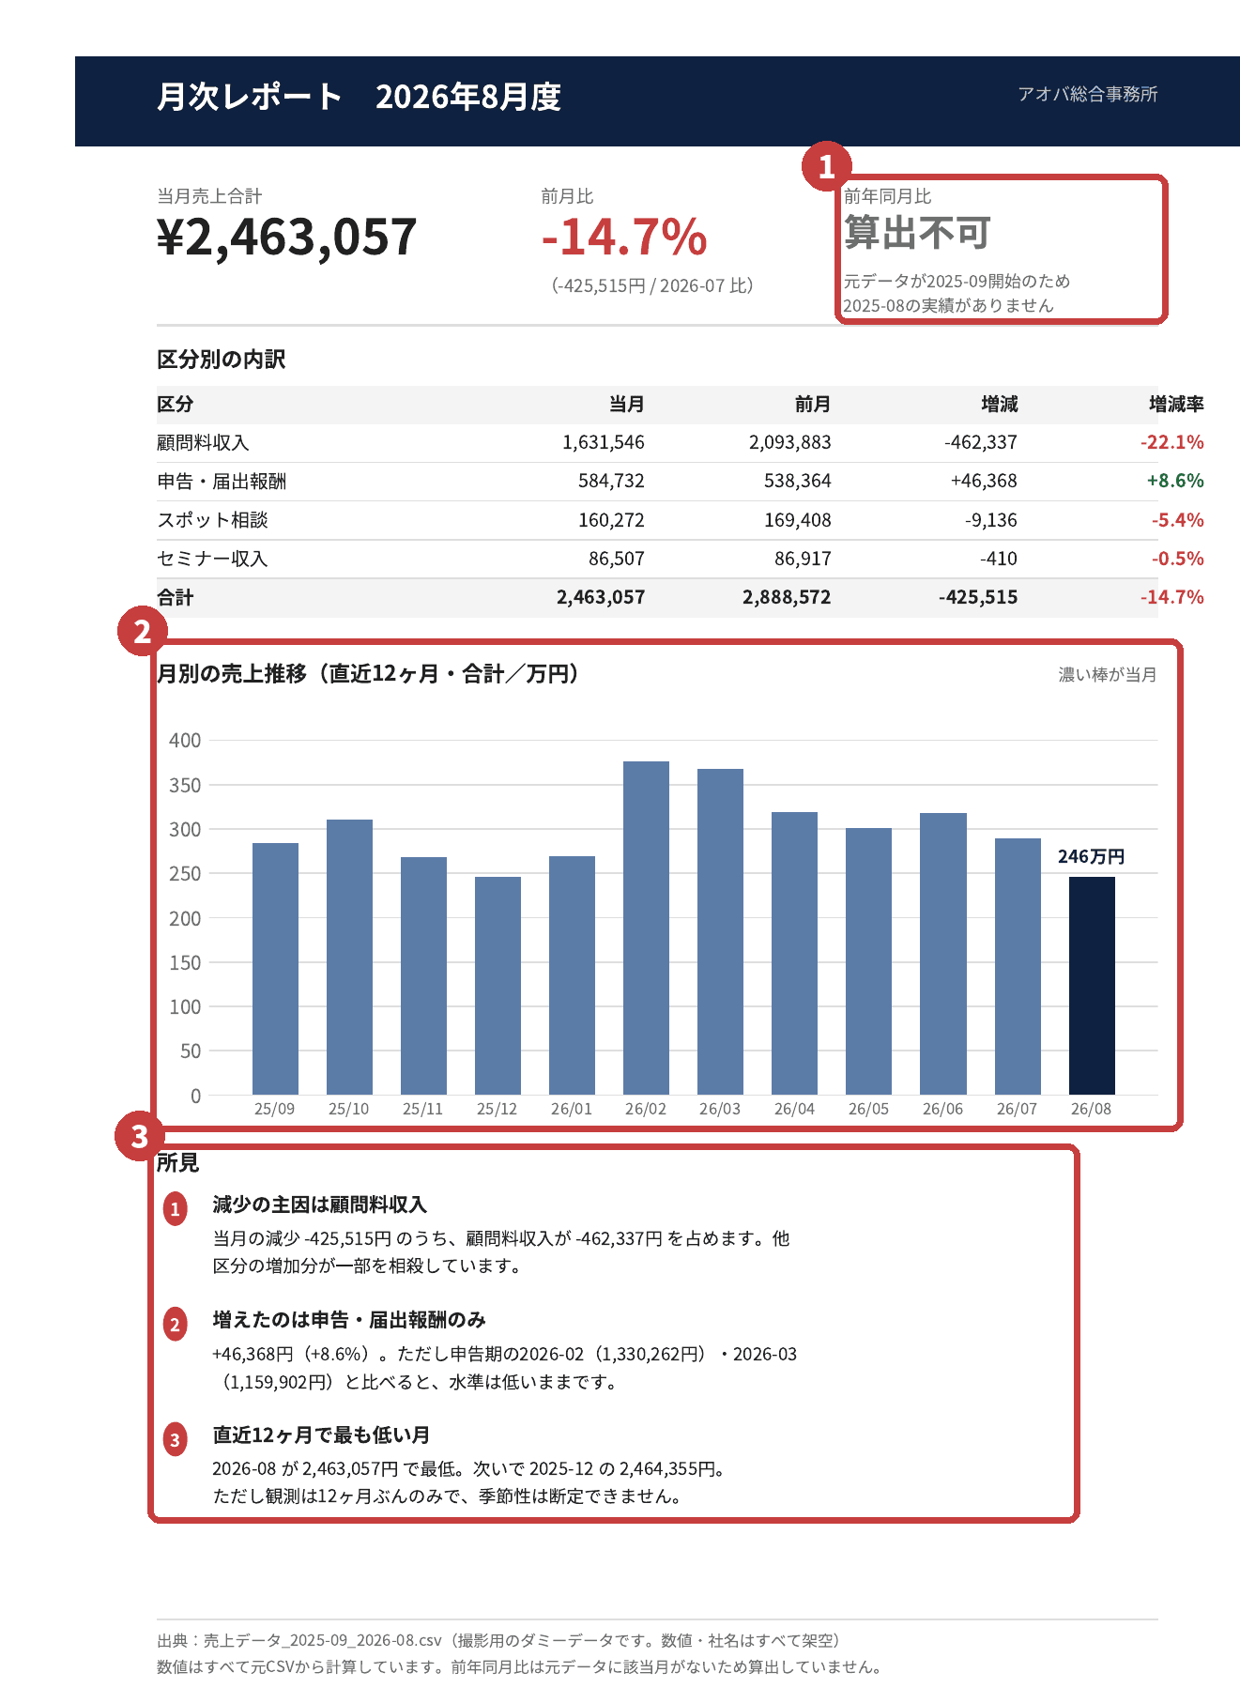1240x1703 pixels.
Task: Click the red number 3 finding bullet
Action: (176, 1439)
